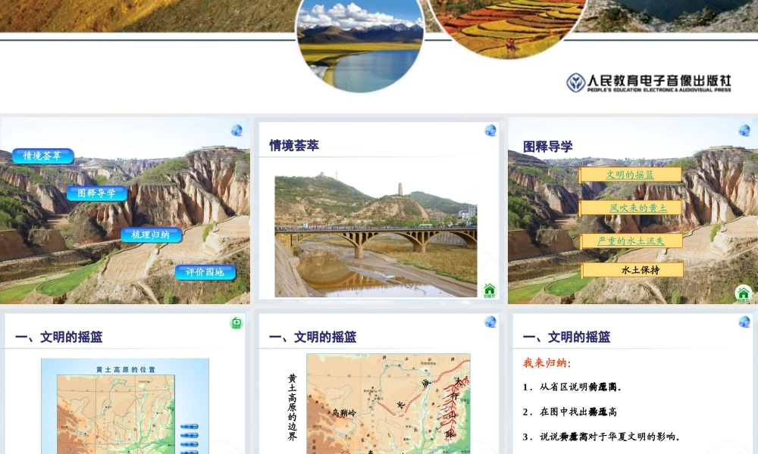
Task: Click the 乌鞘岭 label on the map
Action: (x=344, y=413)
